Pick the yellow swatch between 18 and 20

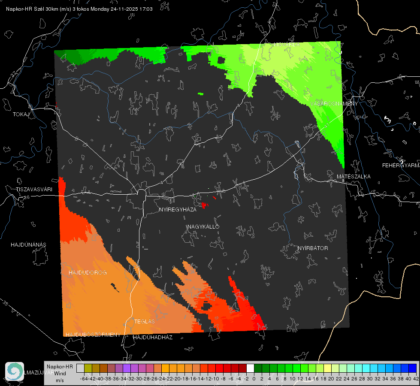pyautogui.click(x=327, y=368)
